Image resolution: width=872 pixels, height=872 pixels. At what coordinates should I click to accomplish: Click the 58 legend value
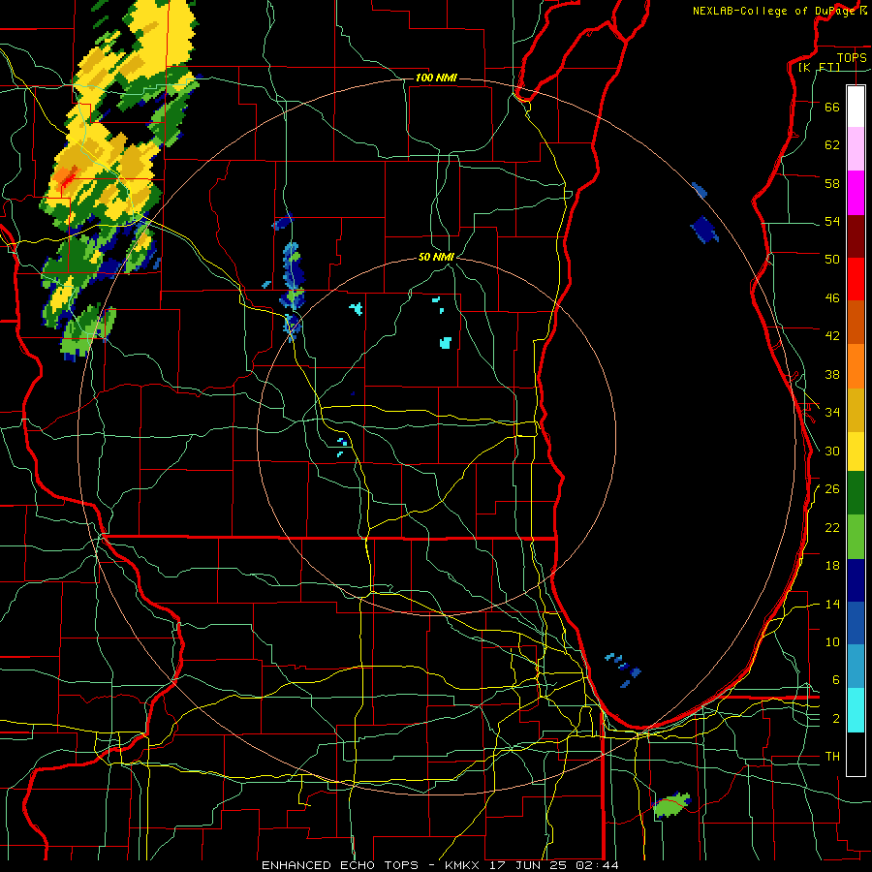[x=832, y=183]
